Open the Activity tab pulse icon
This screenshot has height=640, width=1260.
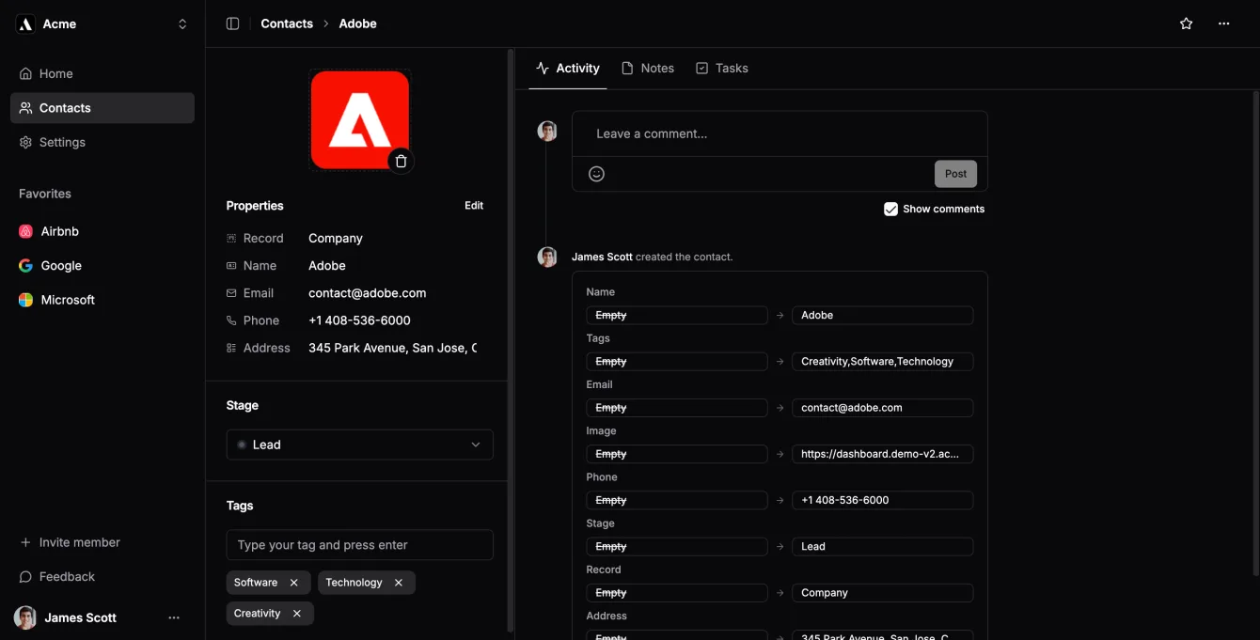pyautogui.click(x=542, y=68)
